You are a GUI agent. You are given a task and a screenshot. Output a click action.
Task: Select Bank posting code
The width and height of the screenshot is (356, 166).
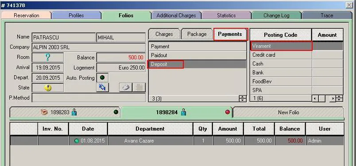tap(281, 73)
